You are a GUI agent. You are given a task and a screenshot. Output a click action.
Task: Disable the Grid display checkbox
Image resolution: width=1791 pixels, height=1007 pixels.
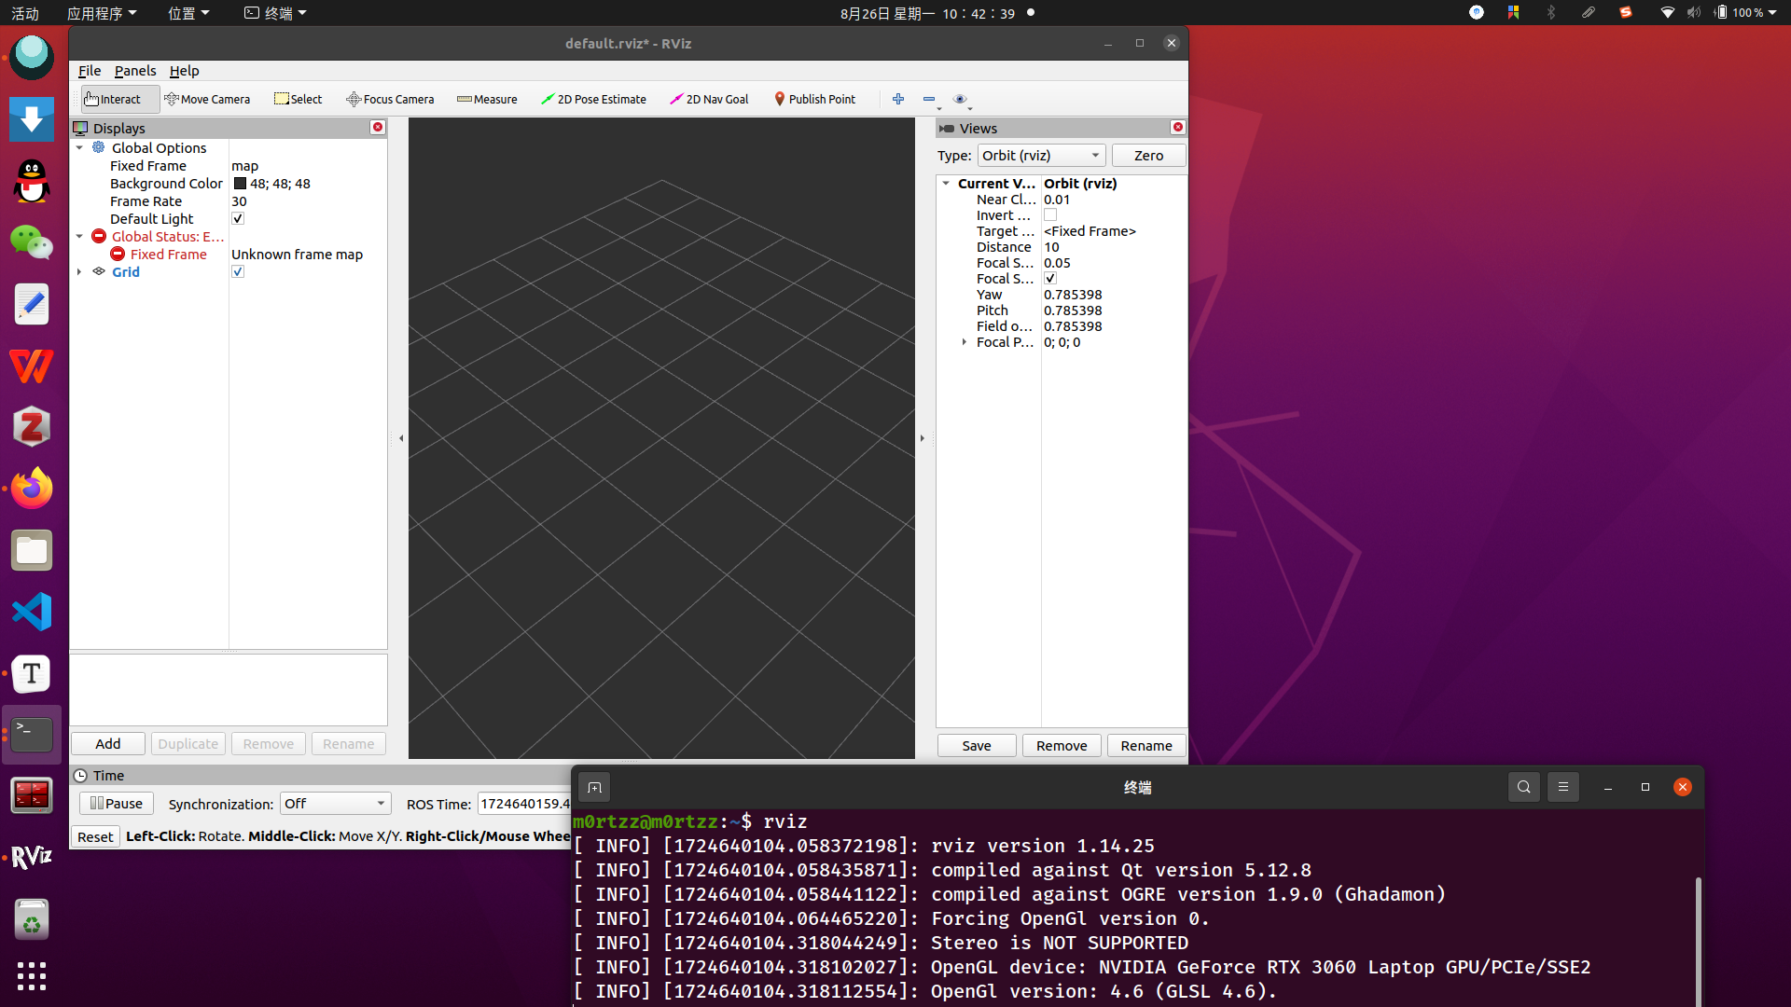238,271
